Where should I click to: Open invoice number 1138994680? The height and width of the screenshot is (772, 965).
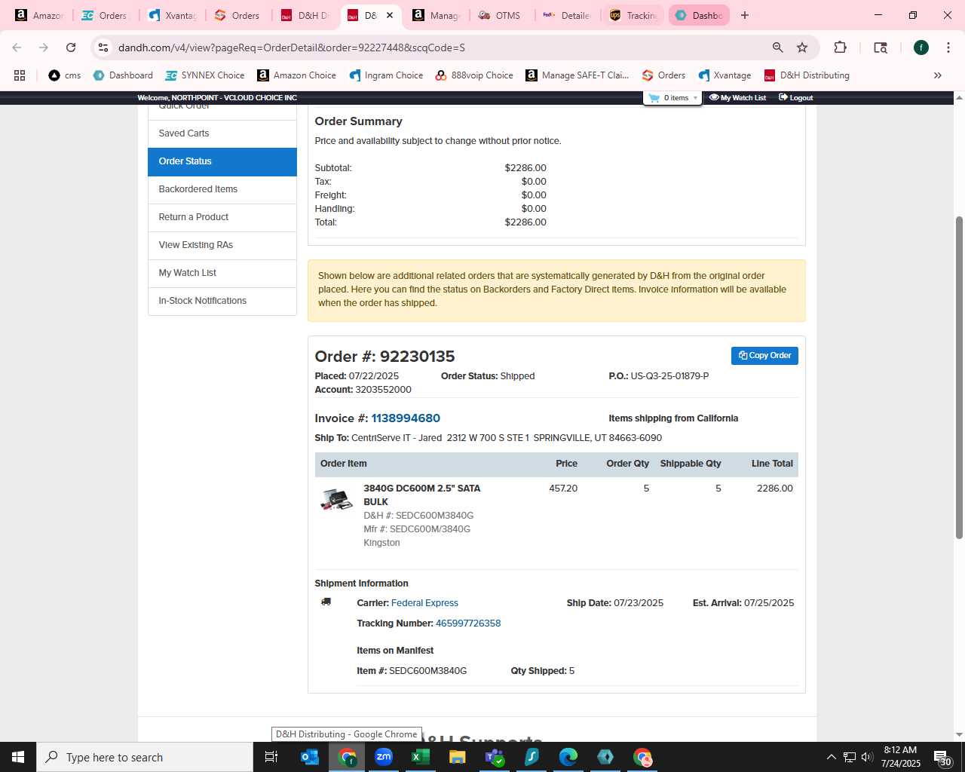point(406,418)
